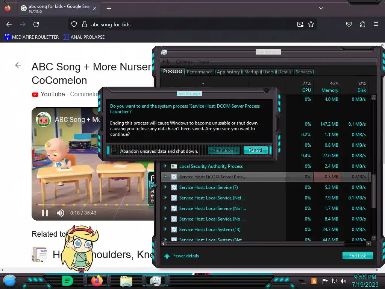The width and height of the screenshot is (385, 289).
Task: Expand Local Security Authority Process row
Action: tap(165, 166)
